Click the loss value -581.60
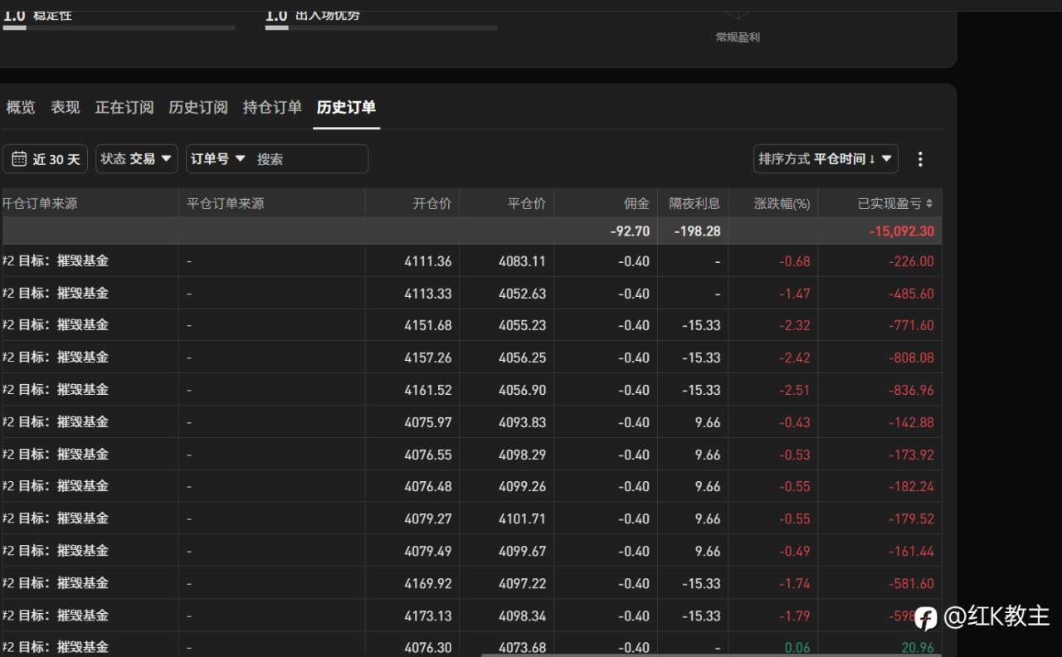Viewport: 1062px width, 657px height. (x=911, y=583)
